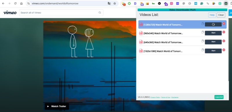Open the green circle extension icon
Image resolution: width=232 pixels, height=112 pixels.
click(129, 3)
